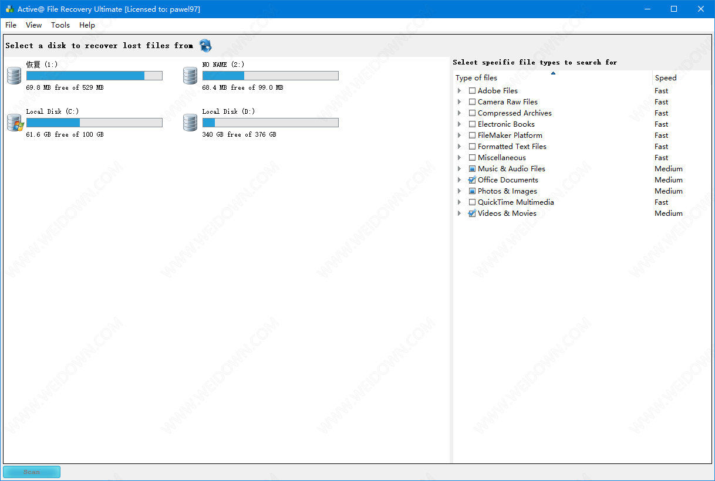Click the 恢复 (1:) usage bar
This screenshot has width=715, height=481.
tap(95, 76)
